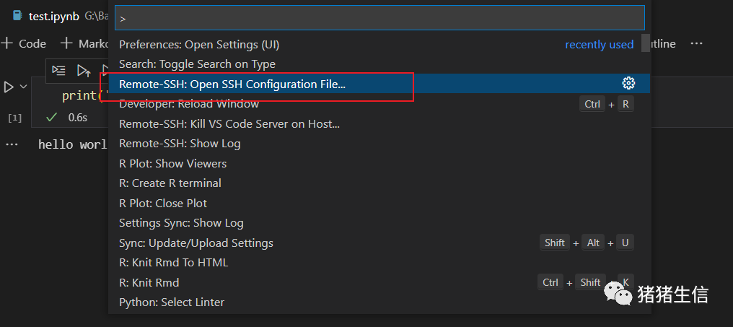Run Developer: Reload Window command

point(379,104)
